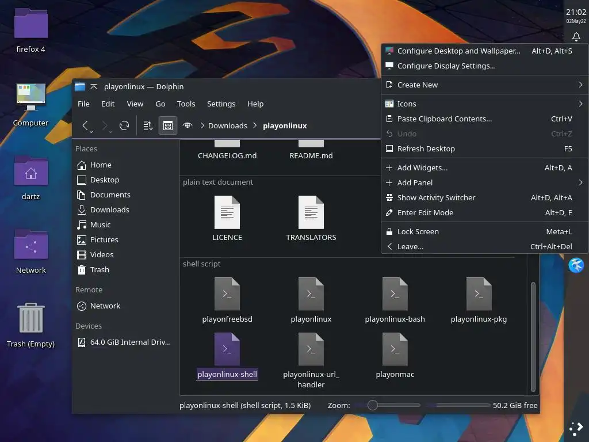Select the playonmac script file
The height and width of the screenshot is (442, 589).
(x=395, y=355)
